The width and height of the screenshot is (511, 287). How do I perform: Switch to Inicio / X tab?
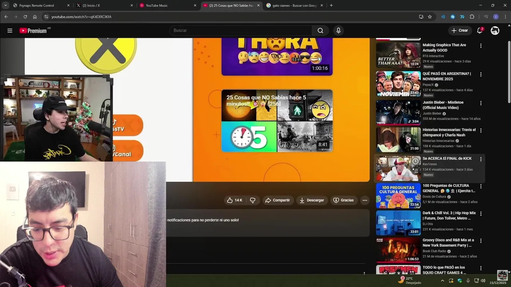click(x=105, y=6)
